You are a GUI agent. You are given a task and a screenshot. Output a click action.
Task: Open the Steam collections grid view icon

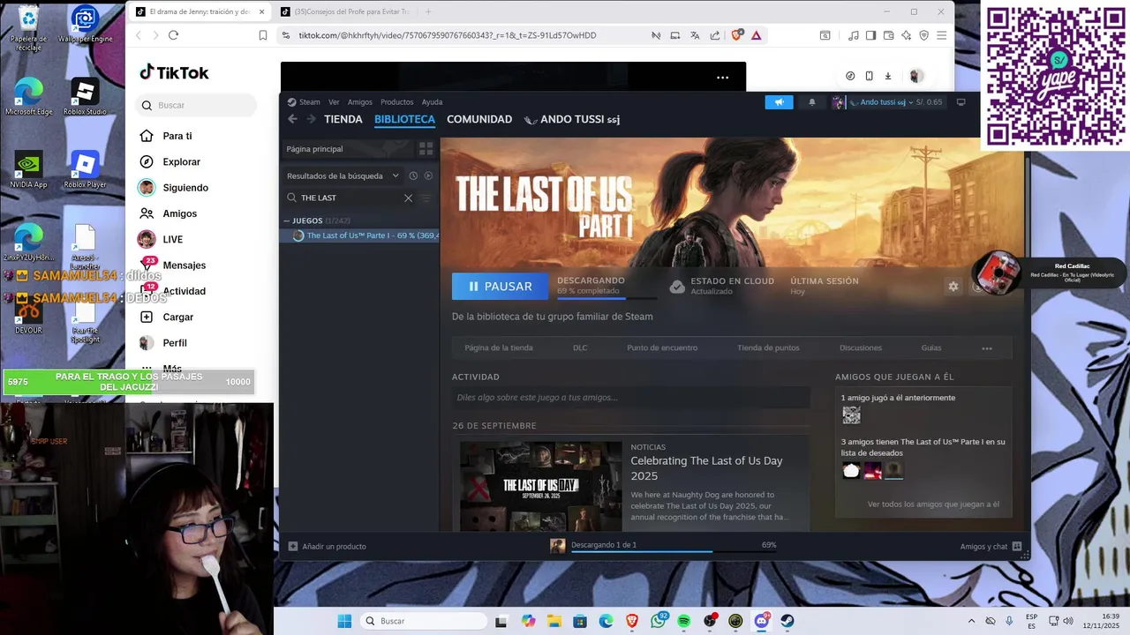click(426, 149)
